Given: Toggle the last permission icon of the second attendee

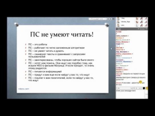Looking at the screenshot, I should 146,22.
